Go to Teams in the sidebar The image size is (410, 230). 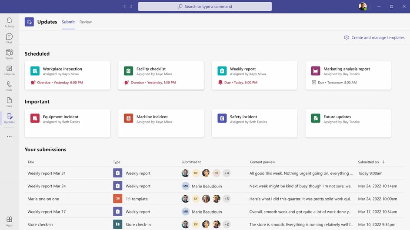(9, 54)
